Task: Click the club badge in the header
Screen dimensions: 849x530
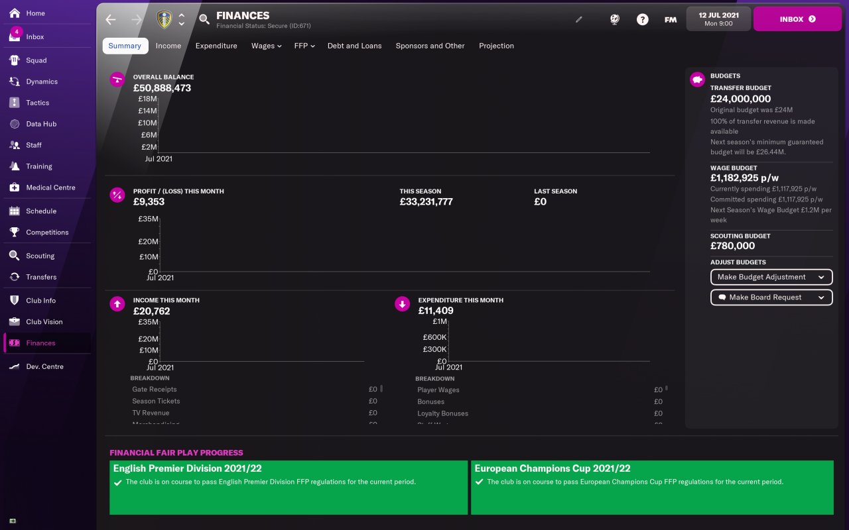Action: click(163, 19)
